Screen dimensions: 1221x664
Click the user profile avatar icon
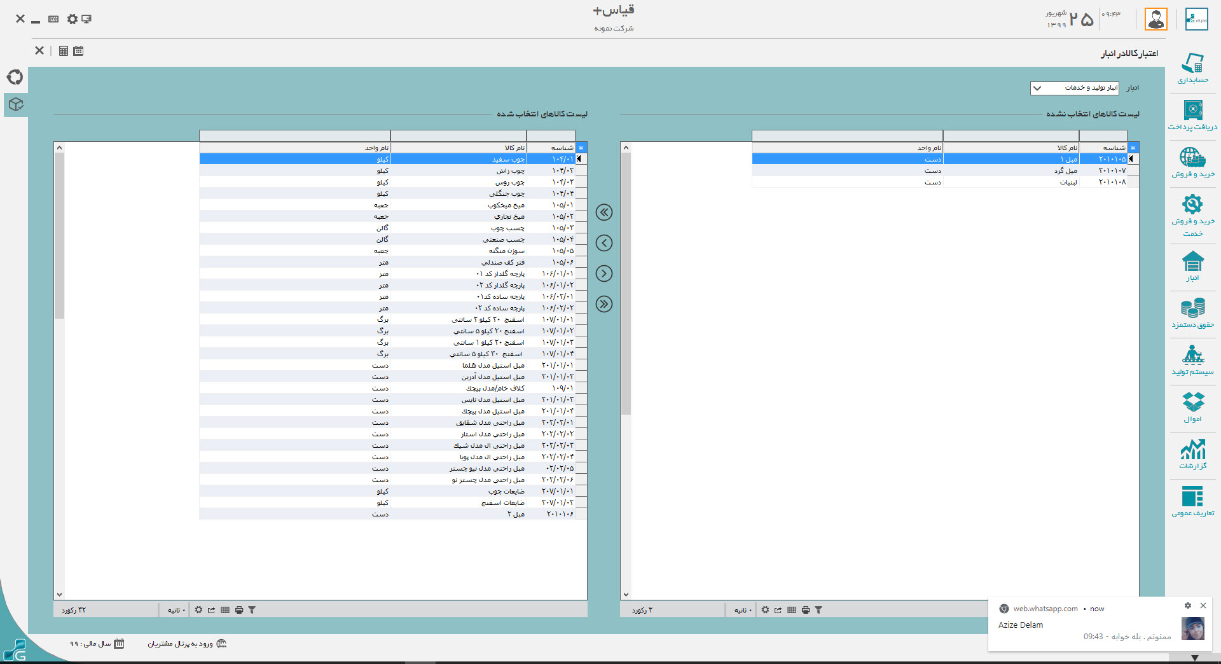click(x=1156, y=19)
